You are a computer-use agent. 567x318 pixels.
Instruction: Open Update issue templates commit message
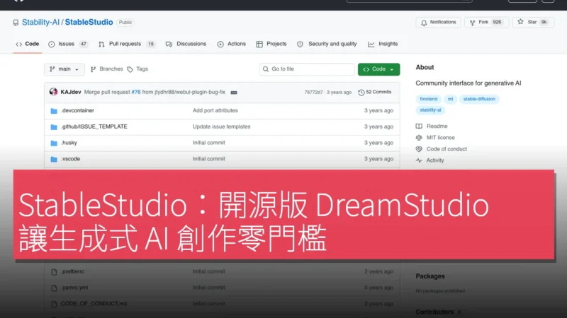click(221, 126)
